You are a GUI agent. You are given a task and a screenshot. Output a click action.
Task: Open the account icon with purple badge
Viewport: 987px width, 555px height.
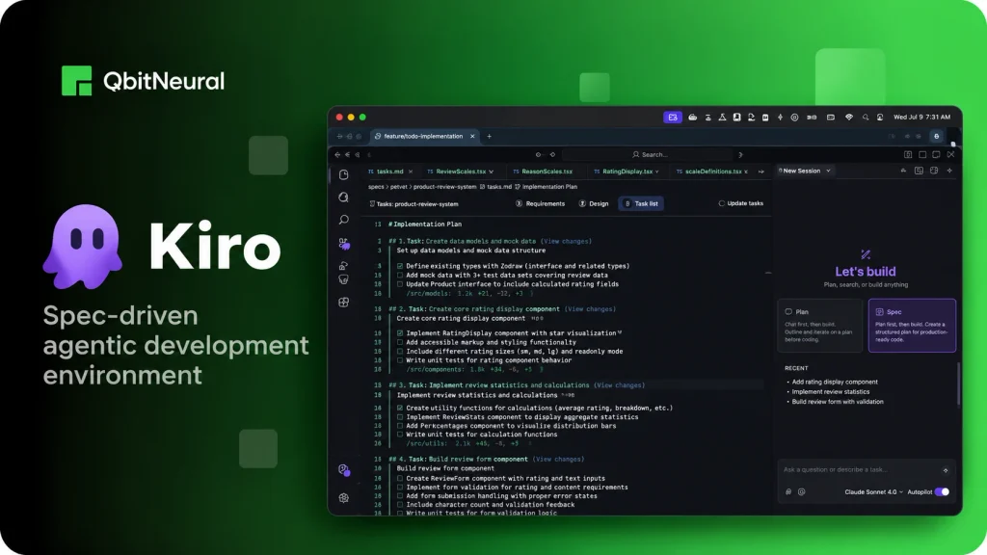point(344,470)
